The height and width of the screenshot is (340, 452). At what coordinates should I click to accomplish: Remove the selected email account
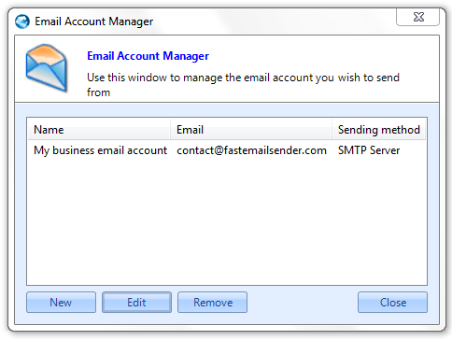213,302
